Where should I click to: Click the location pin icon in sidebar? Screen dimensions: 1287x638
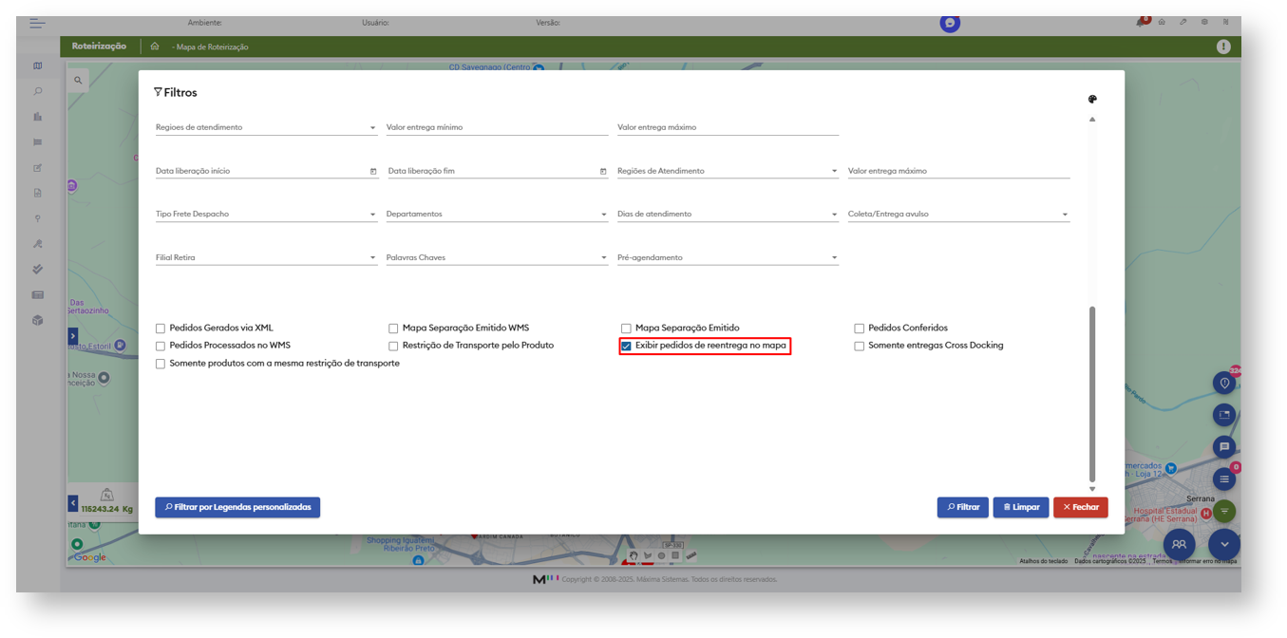[x=38, y=218]
